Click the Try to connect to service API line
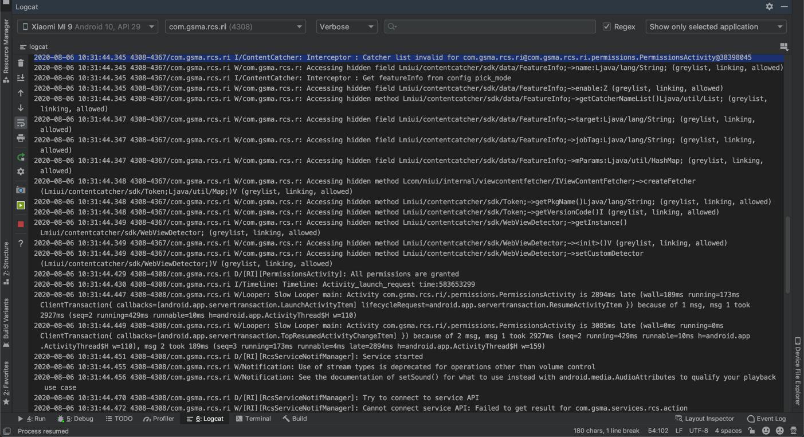This screenshot has width=804, height=437. pyautogui.click(x=256, y=398)
